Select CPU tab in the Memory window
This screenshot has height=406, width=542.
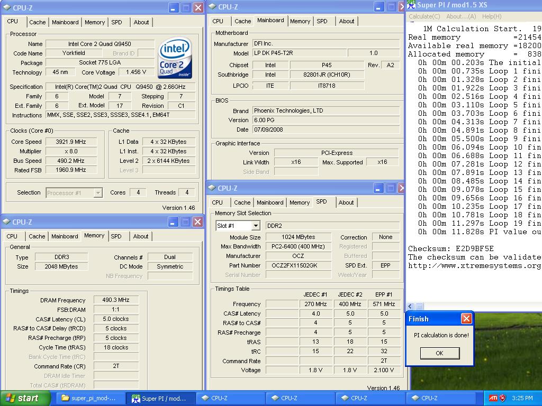click(12, 236)
